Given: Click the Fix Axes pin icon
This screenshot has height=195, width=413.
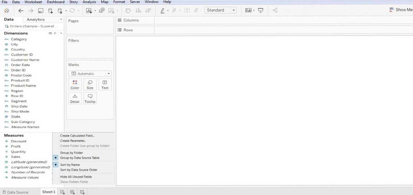Looking at the screenshot, I should point(196,10).
